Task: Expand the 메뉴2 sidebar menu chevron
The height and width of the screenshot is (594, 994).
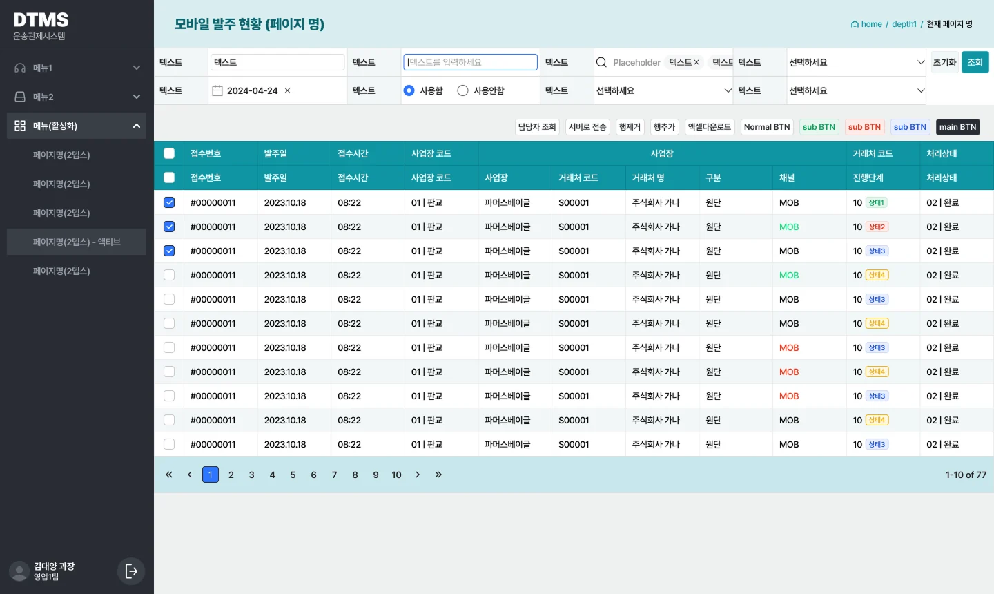Action: click(x=137, y=97)
